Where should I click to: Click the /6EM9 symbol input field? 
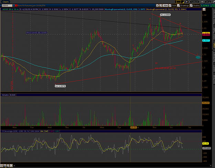point(7,6)
